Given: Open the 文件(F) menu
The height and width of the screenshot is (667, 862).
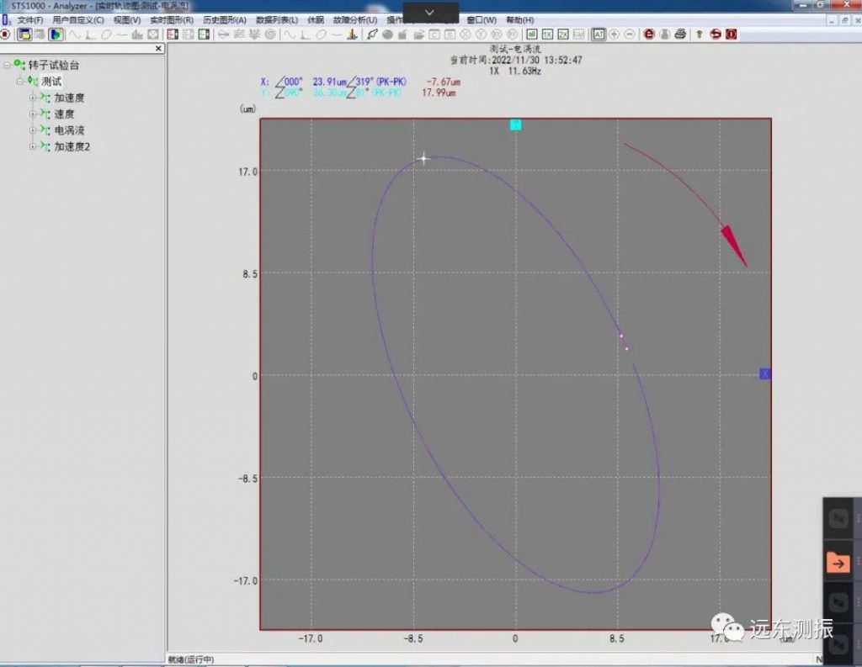Looking at the screenshot, I should (x=29, y=19).
